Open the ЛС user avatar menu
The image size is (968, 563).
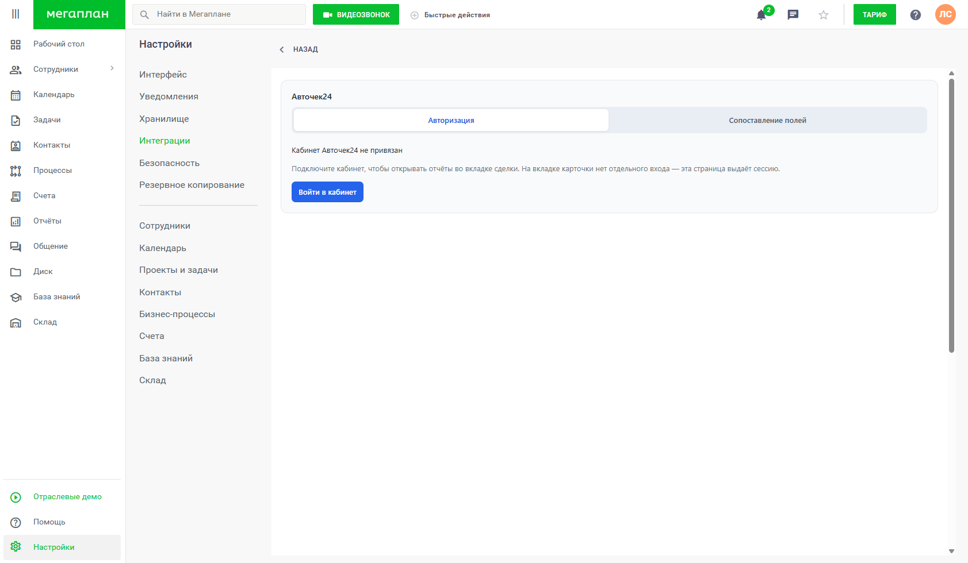946,14
